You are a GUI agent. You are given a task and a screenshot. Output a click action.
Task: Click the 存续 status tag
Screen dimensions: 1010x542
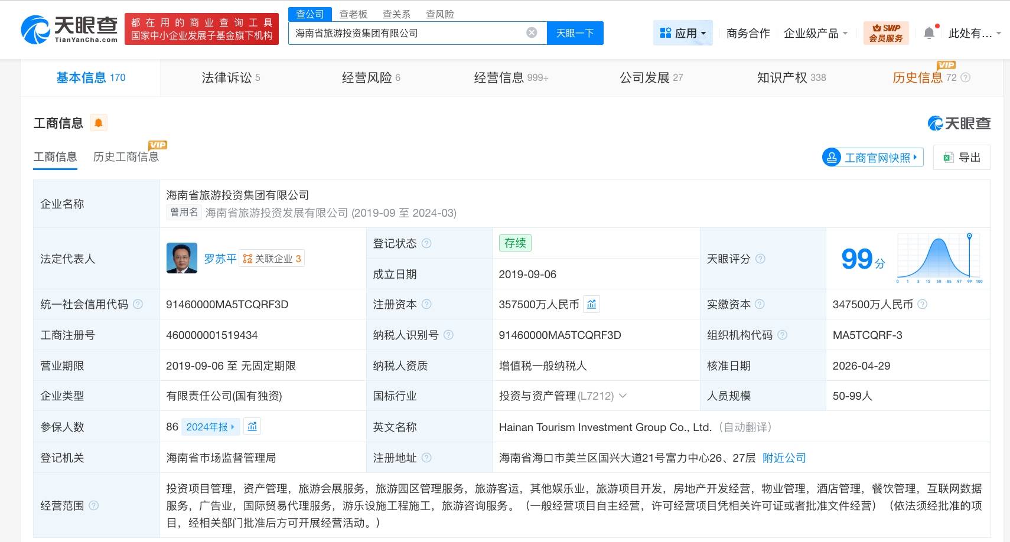click(515, 243)
